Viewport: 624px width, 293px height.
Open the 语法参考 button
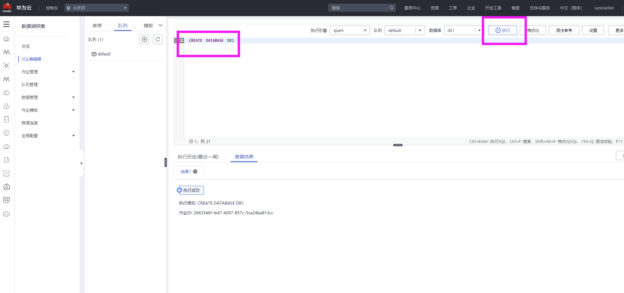coord(564,30)
